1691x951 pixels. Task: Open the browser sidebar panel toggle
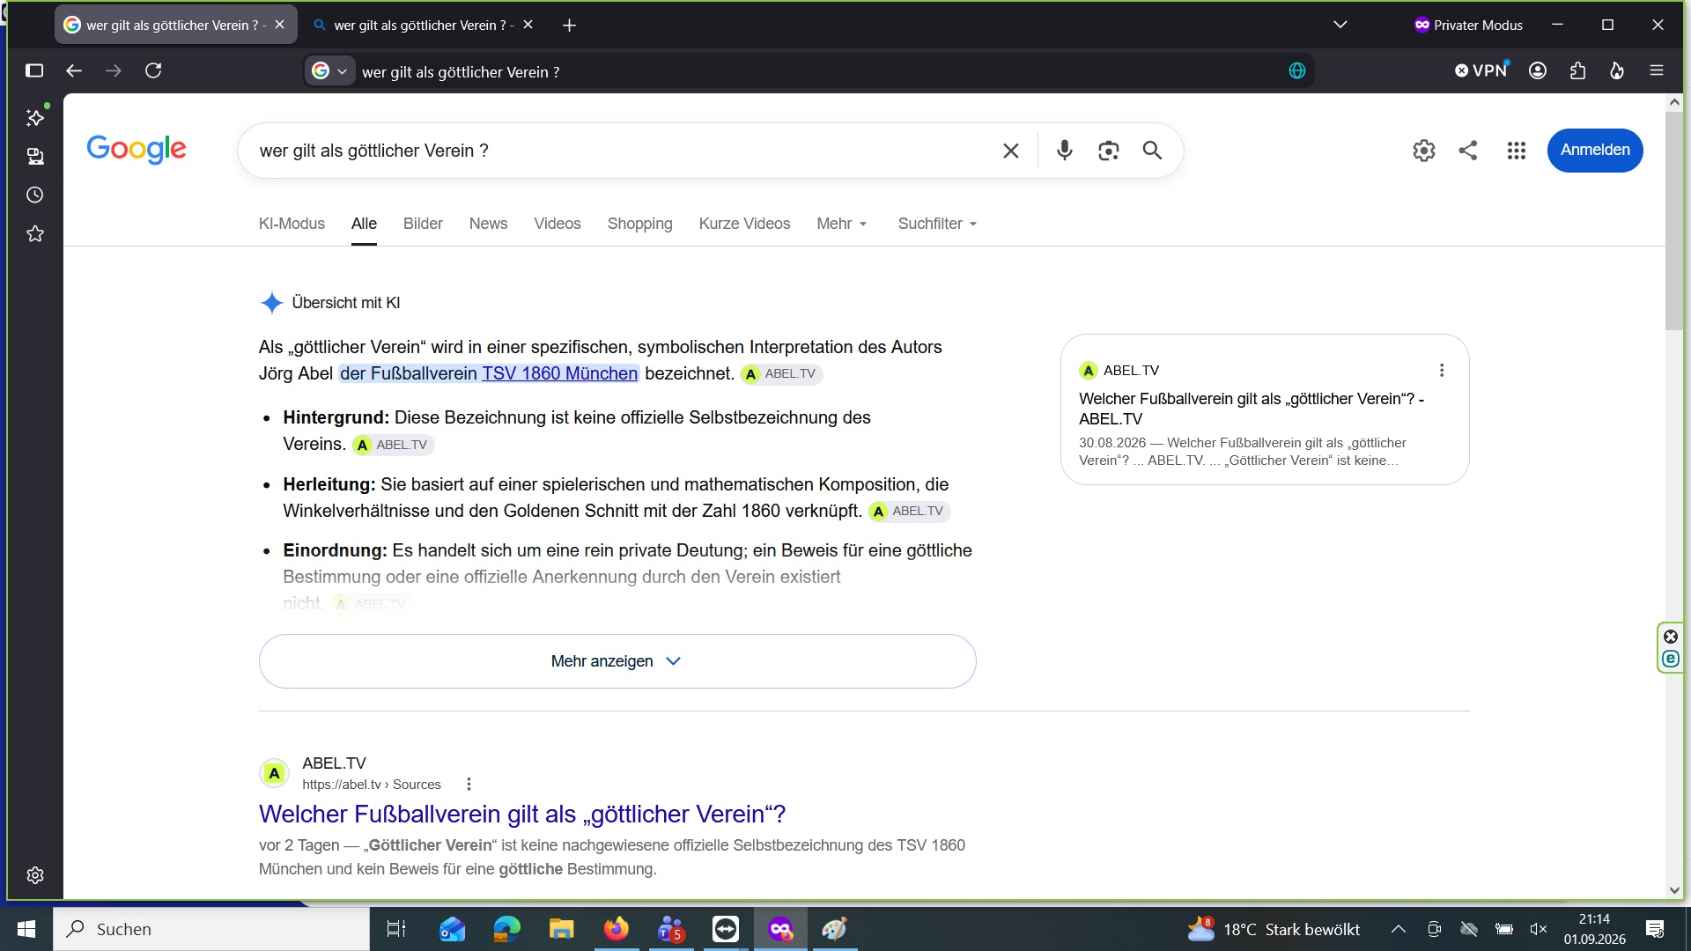click(34, 70)
